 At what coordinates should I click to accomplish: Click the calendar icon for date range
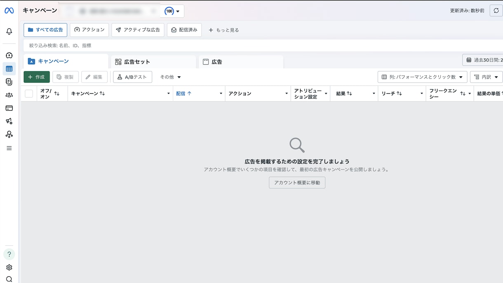469,60
